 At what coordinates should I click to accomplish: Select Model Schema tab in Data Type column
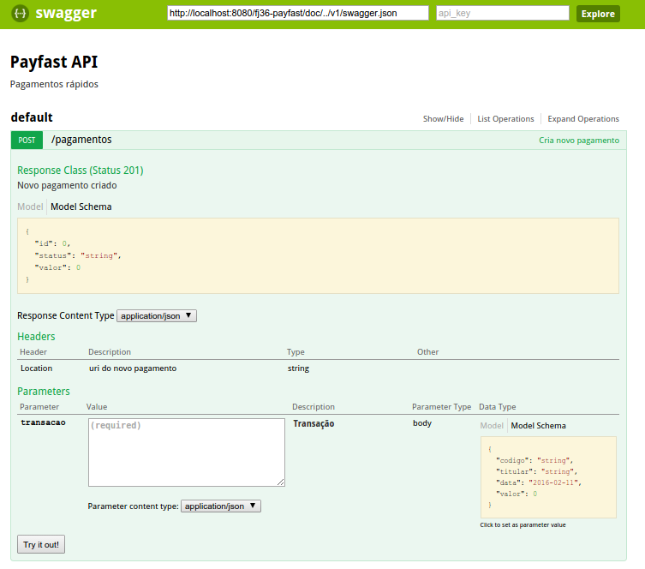[538, 425]
